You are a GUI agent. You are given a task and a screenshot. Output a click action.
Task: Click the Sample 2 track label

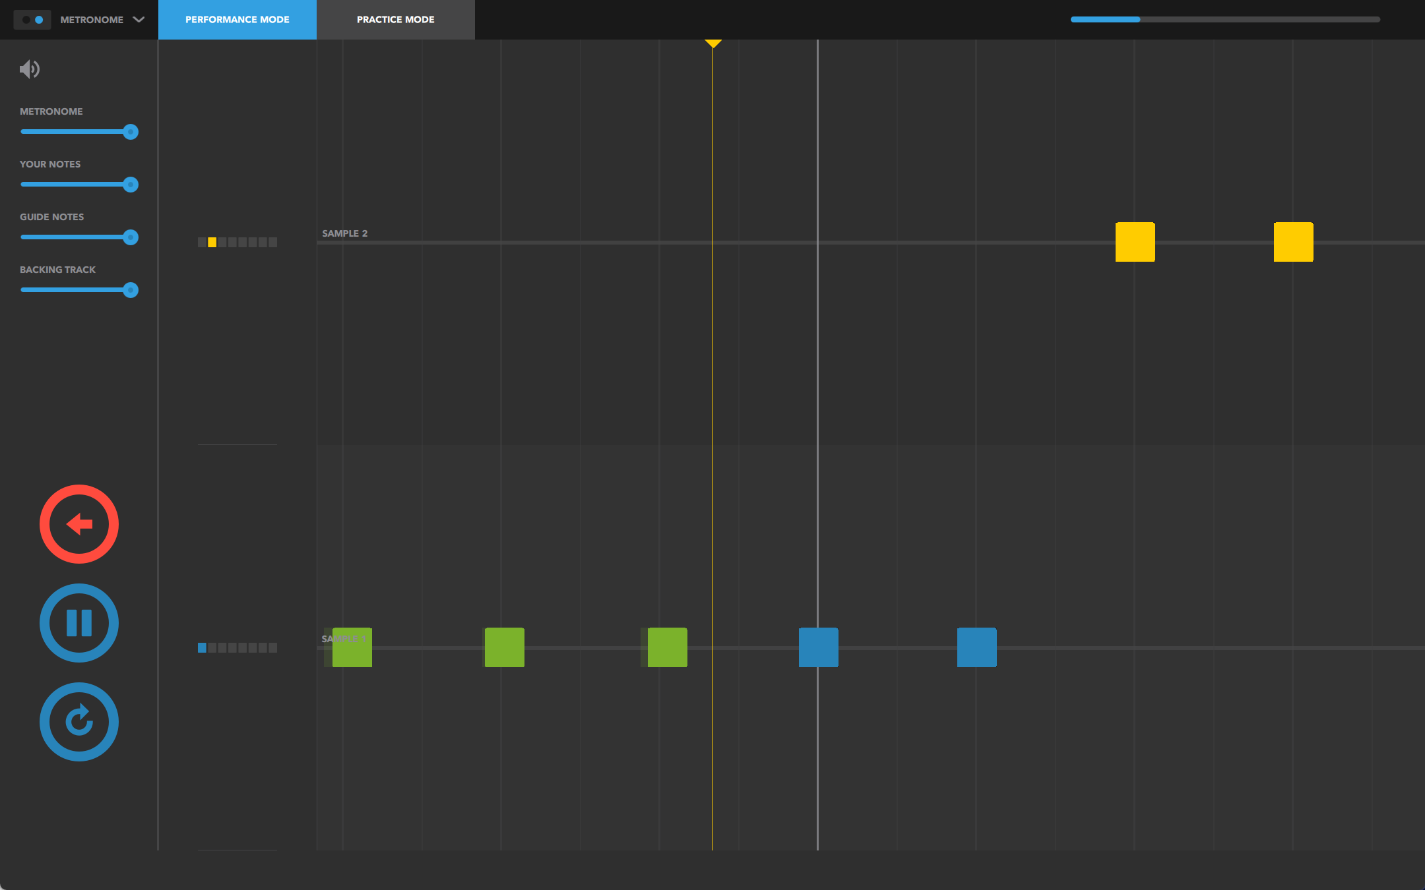coord(345,233)
